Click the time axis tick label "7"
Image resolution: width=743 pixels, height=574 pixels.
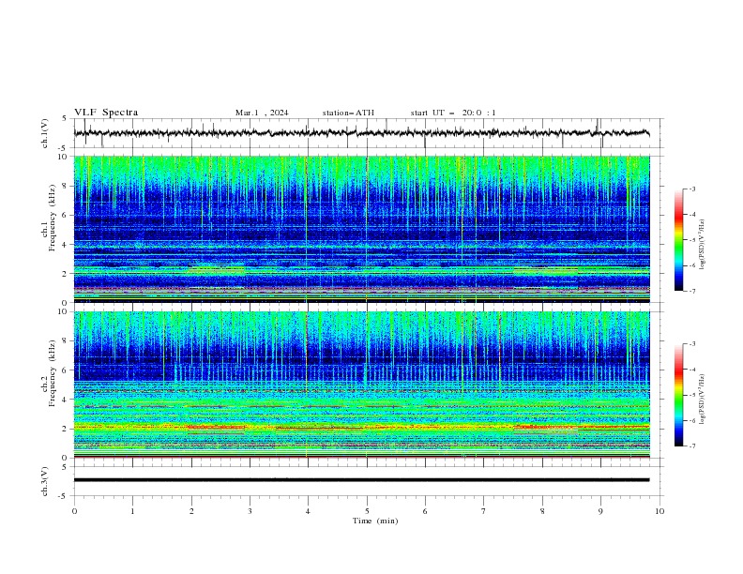(x=484, y=511)
